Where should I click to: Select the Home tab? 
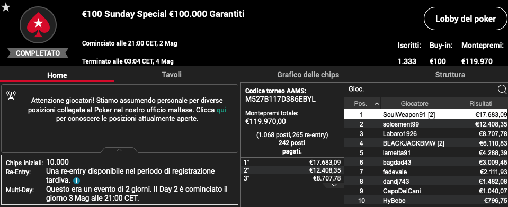[57, 75]
